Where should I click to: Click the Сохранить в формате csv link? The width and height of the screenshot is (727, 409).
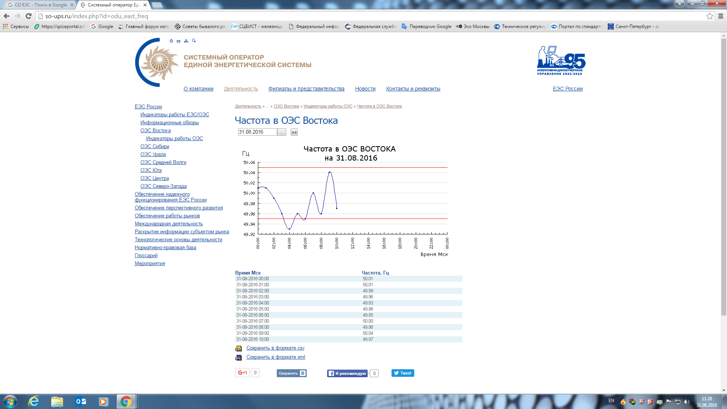pyautogui.click(x=275, y=348)
